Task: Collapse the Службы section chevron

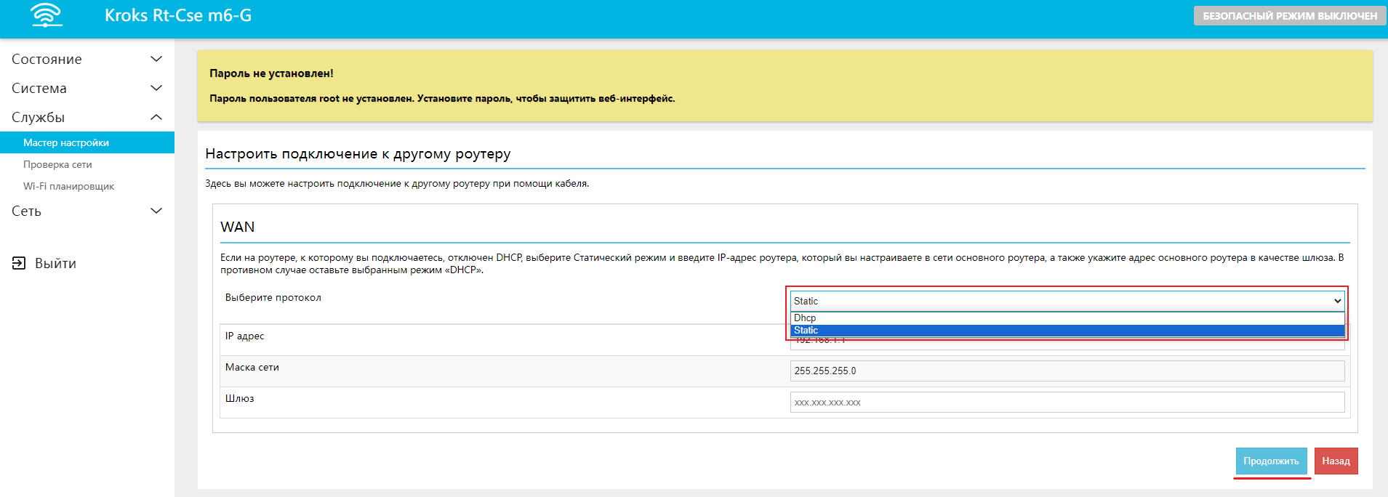Action: pos(156,117)
